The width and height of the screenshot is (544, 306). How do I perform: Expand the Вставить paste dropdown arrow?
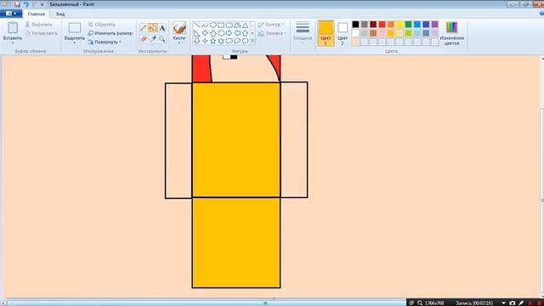[x=13, y=43]
